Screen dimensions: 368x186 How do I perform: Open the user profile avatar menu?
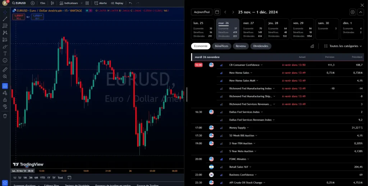pyautogui.click(x=5, y=3)
